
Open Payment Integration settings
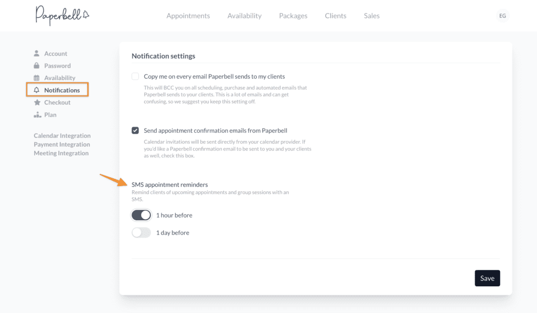click(62, 145)
